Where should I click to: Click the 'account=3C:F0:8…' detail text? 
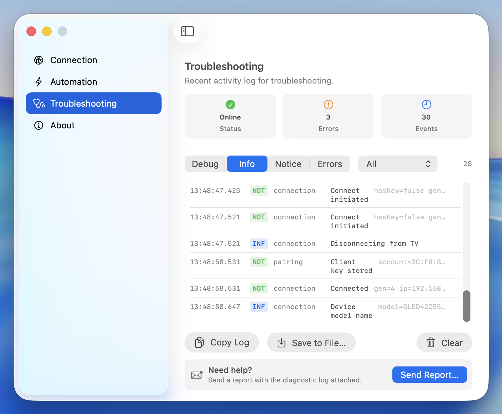[412, 262]
